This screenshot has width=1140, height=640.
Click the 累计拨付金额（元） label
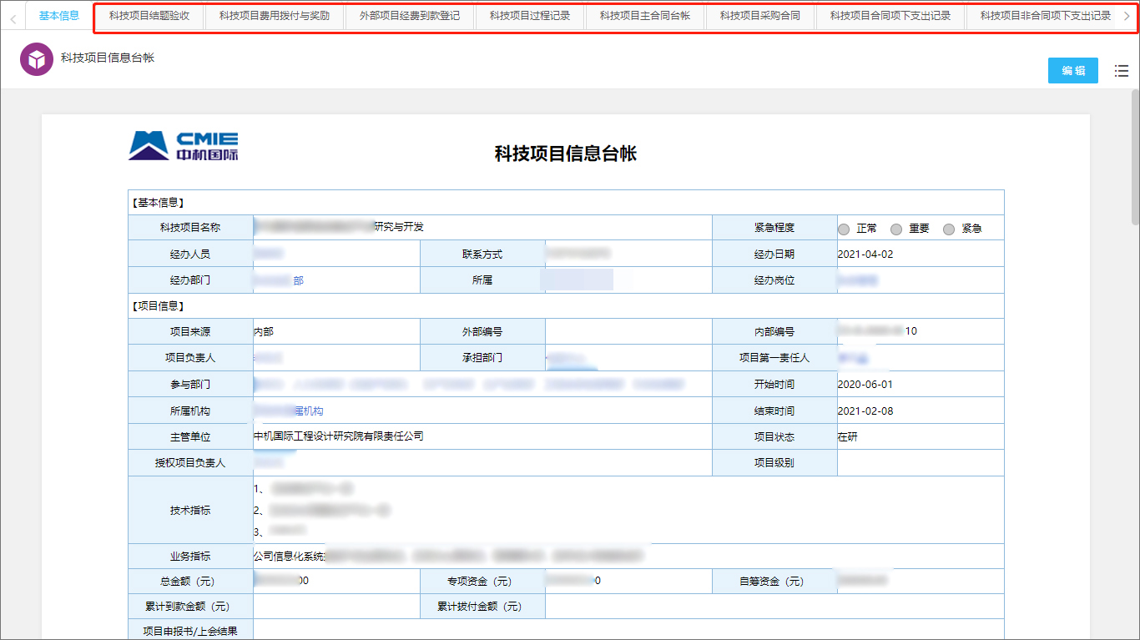482,607
